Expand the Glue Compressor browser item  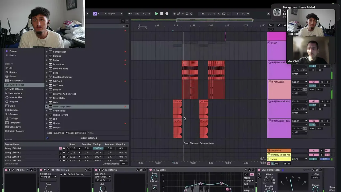click(47, 106)
